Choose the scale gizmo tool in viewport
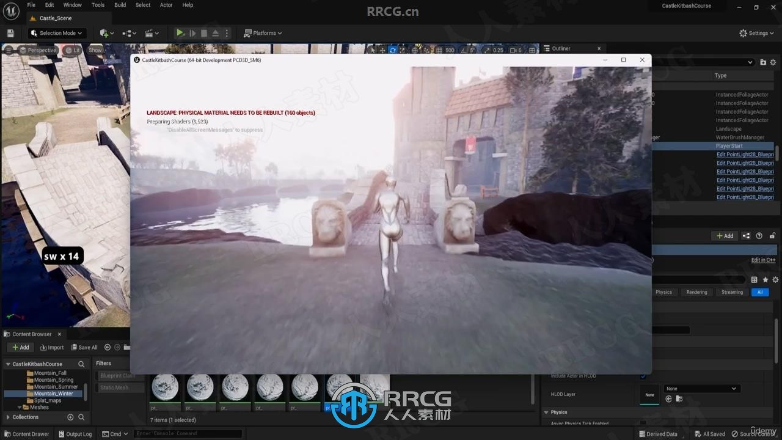 click(403, 50)
